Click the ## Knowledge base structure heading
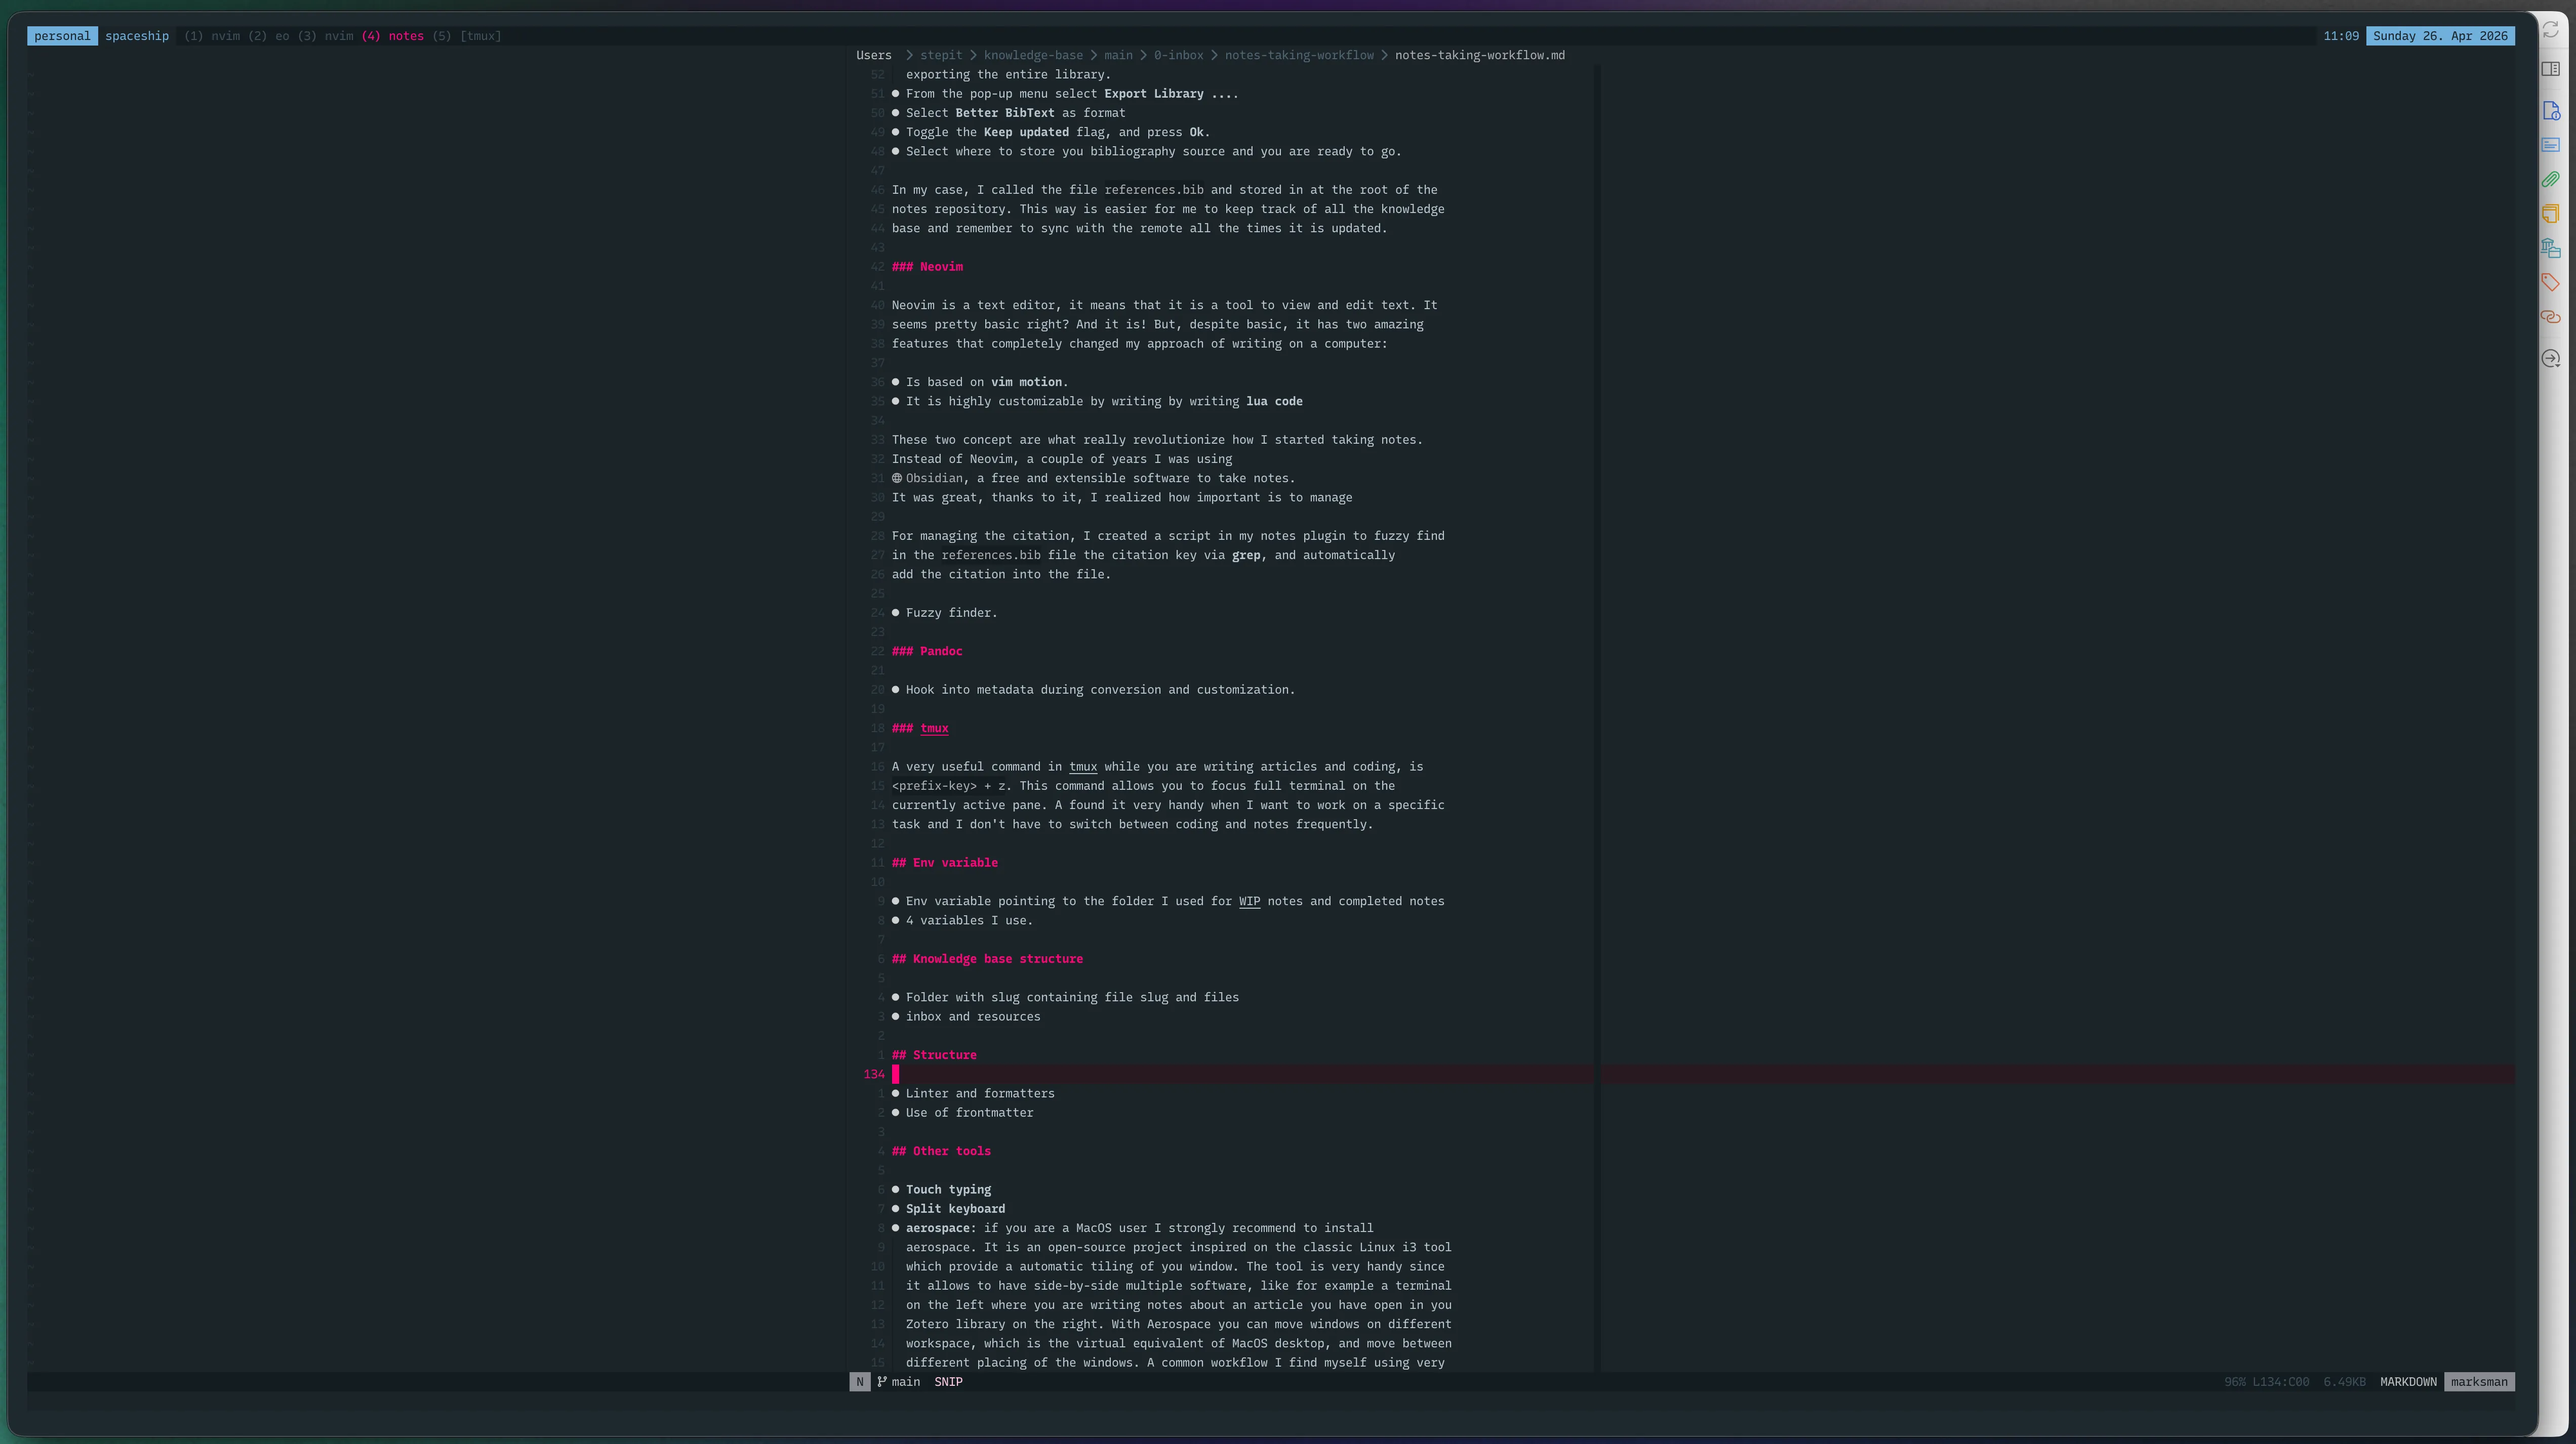 pos(988,959)
